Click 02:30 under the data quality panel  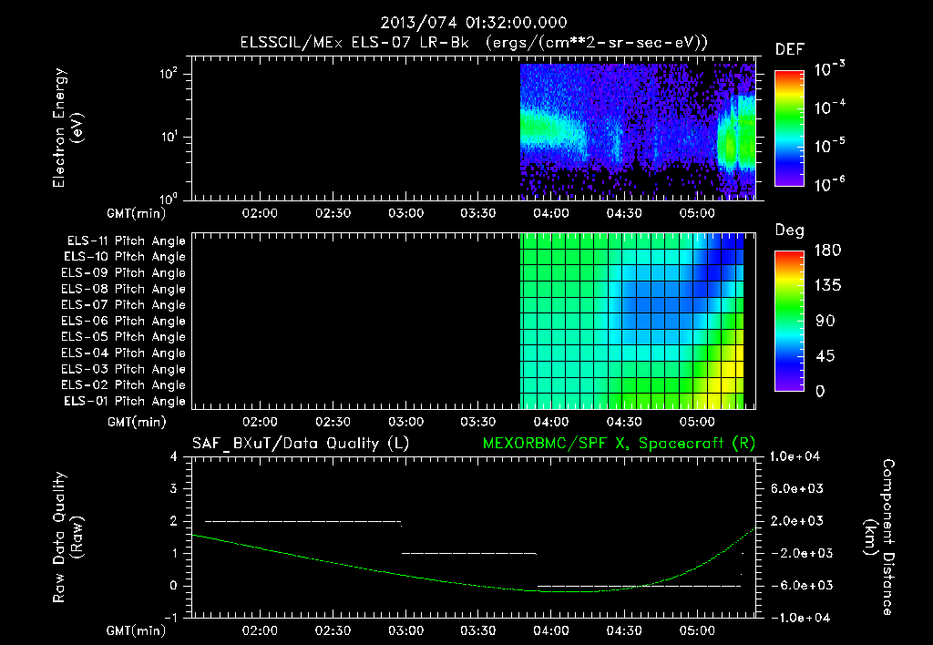click(333, 630)
